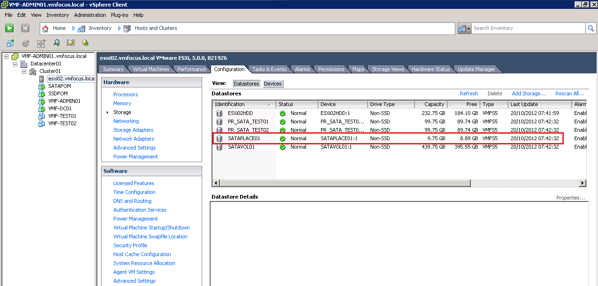The height and width of the screenshot is (286, 598).
Task: Open the Administration menu
Action: point(90,15)
